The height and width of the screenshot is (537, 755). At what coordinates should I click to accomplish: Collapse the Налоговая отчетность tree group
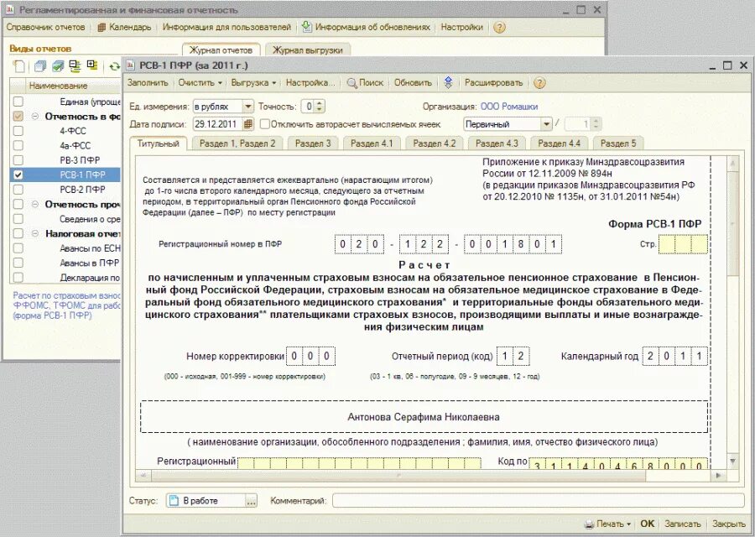[34, 233]
